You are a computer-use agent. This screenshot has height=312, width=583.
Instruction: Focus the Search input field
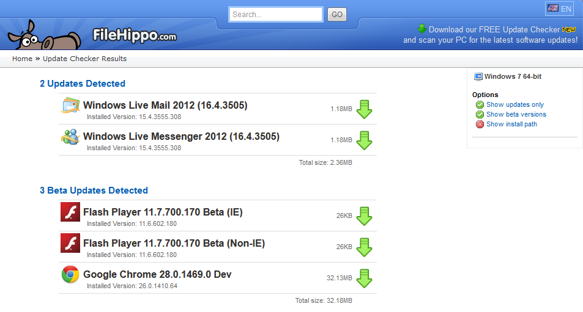click(275, 15)
